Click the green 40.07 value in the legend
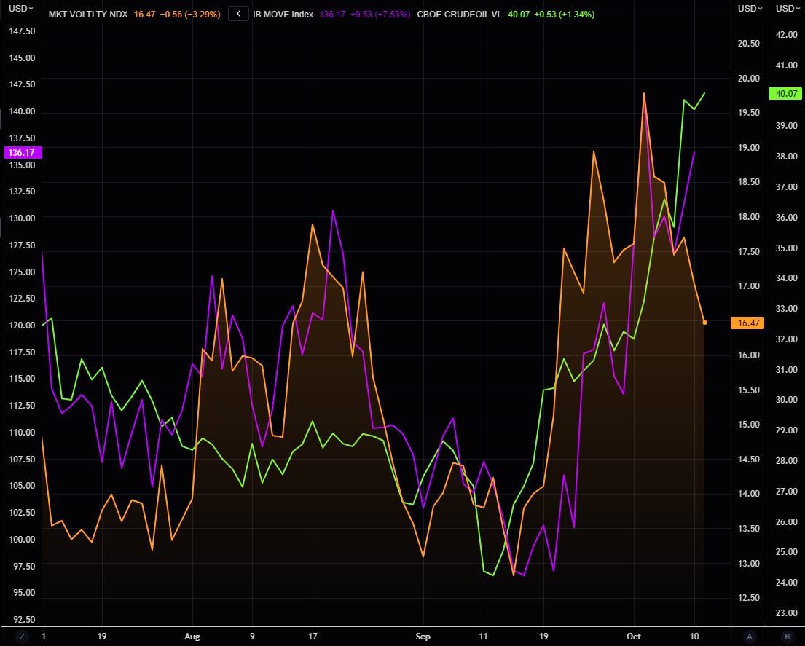This screenshot has height=646, width=805. click(x=519, y=15)
